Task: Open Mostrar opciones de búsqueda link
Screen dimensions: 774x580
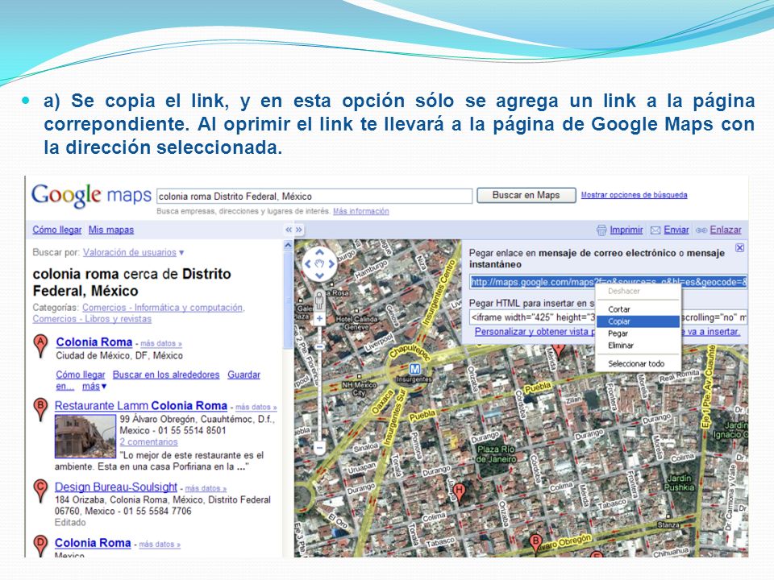Action: [x=634, y=195]
